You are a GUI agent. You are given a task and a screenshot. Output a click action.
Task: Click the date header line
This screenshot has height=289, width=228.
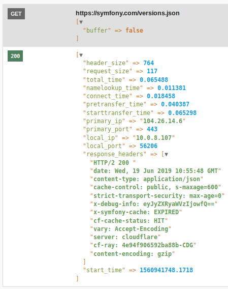tap(155, 171)
